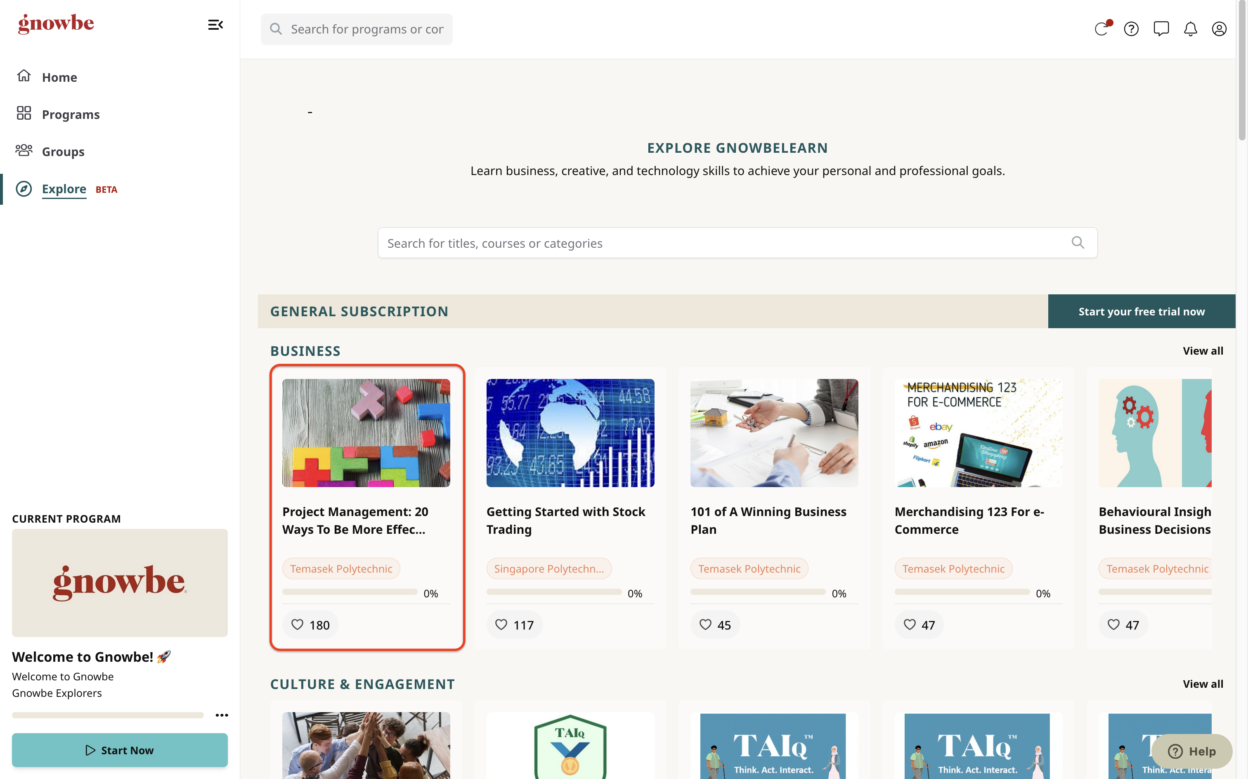
Task: Click progress bar on Project Management card
Action: pyautogui.click(x=350, y=592)
